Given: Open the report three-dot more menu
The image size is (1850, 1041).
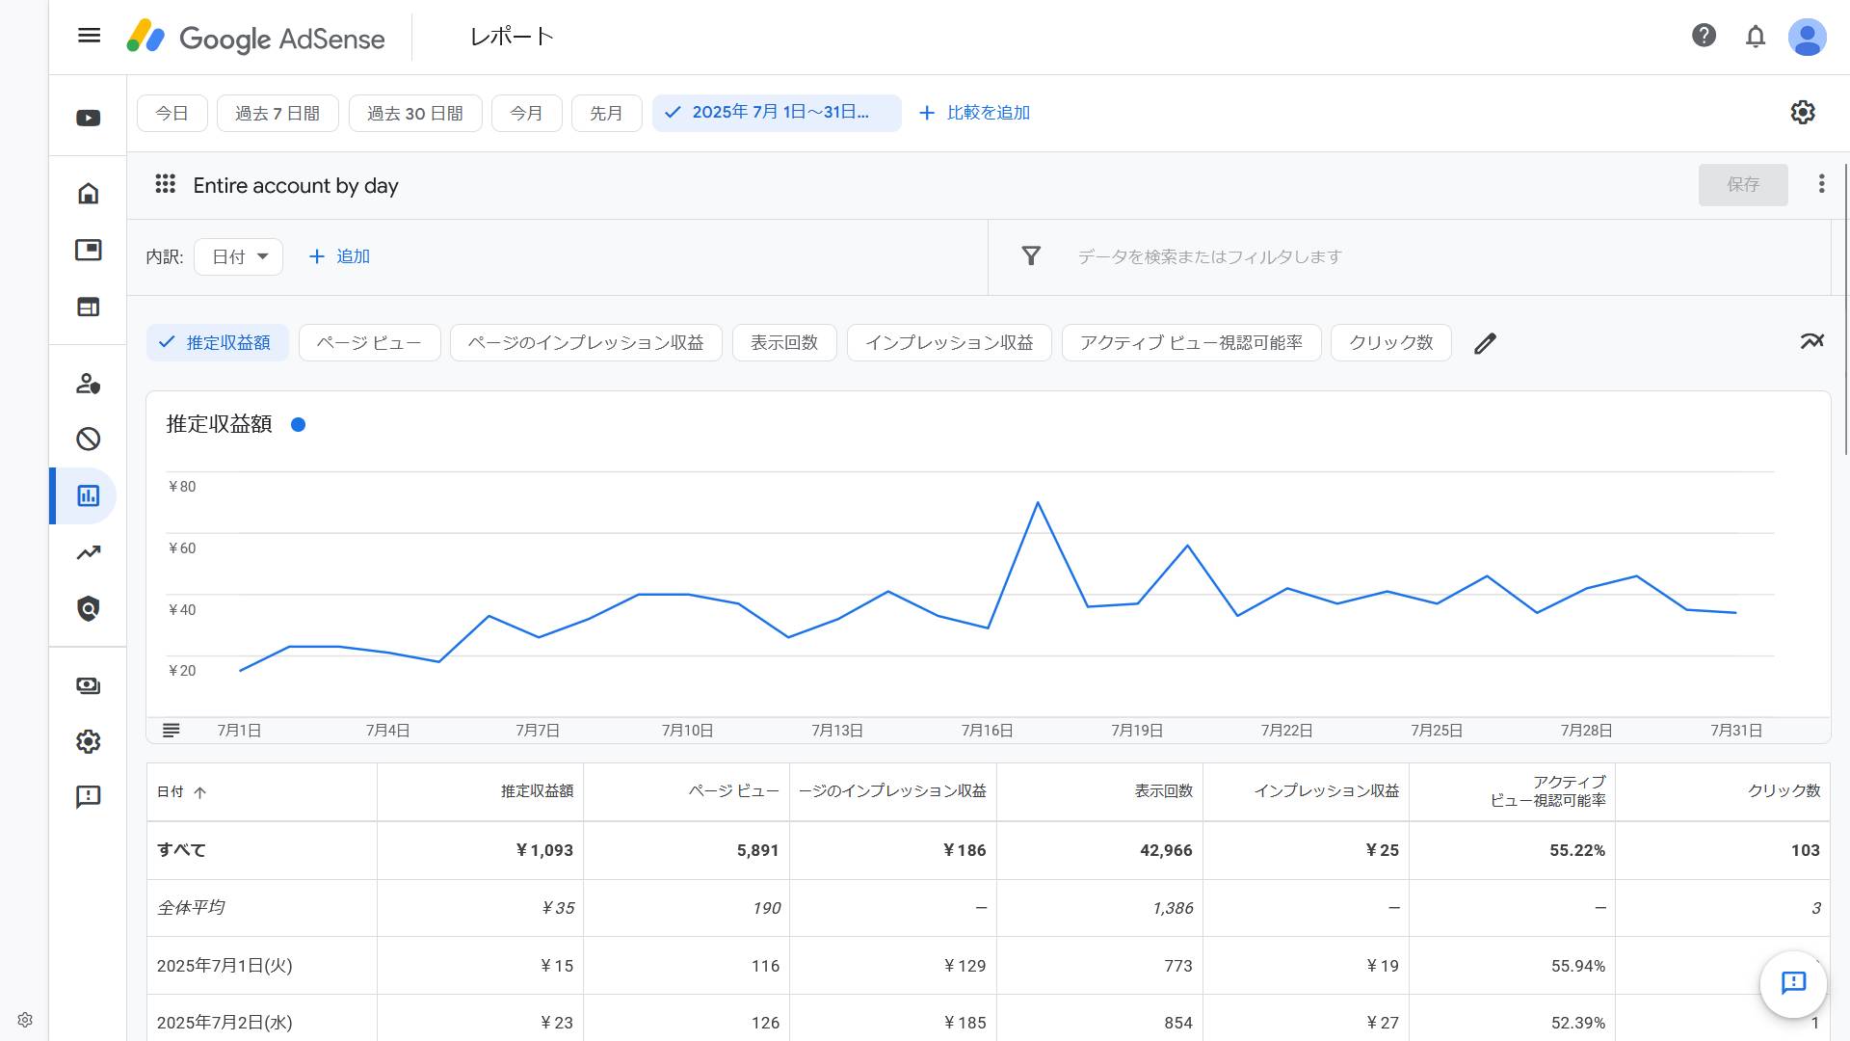Looking at the screenshot, I should tap(1821, 184).
